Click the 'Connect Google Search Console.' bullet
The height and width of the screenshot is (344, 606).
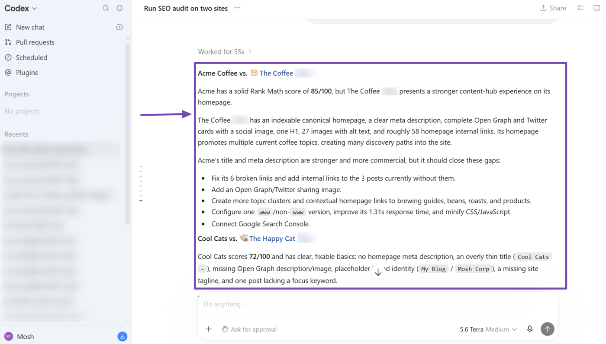(261, 224)
